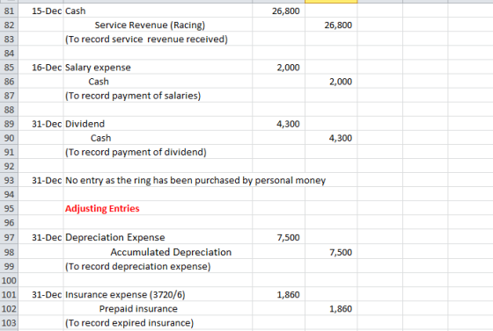Select row header 100
This screenshot has height=331, width=493.
[9, 280]
